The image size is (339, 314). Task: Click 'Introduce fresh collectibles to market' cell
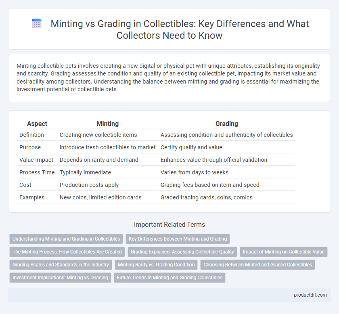(107, 147)
